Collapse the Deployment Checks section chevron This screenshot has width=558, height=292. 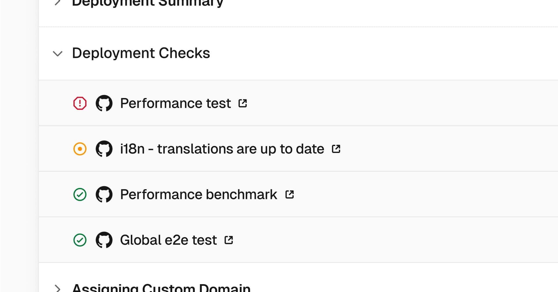click(x=58, y=54)
